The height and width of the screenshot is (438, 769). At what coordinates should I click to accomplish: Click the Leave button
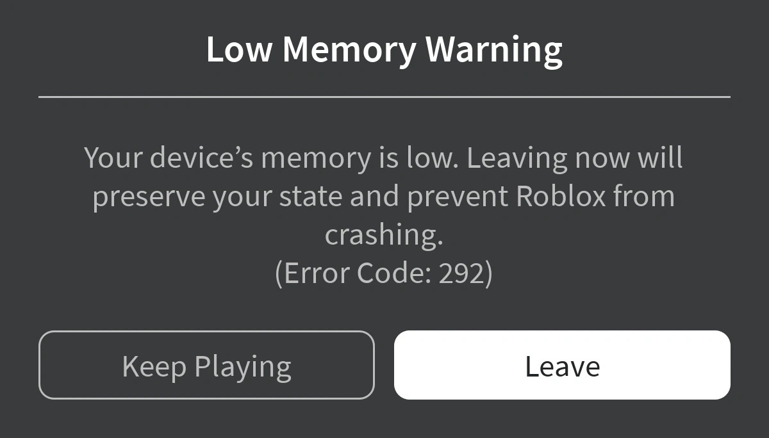[562, 365]
